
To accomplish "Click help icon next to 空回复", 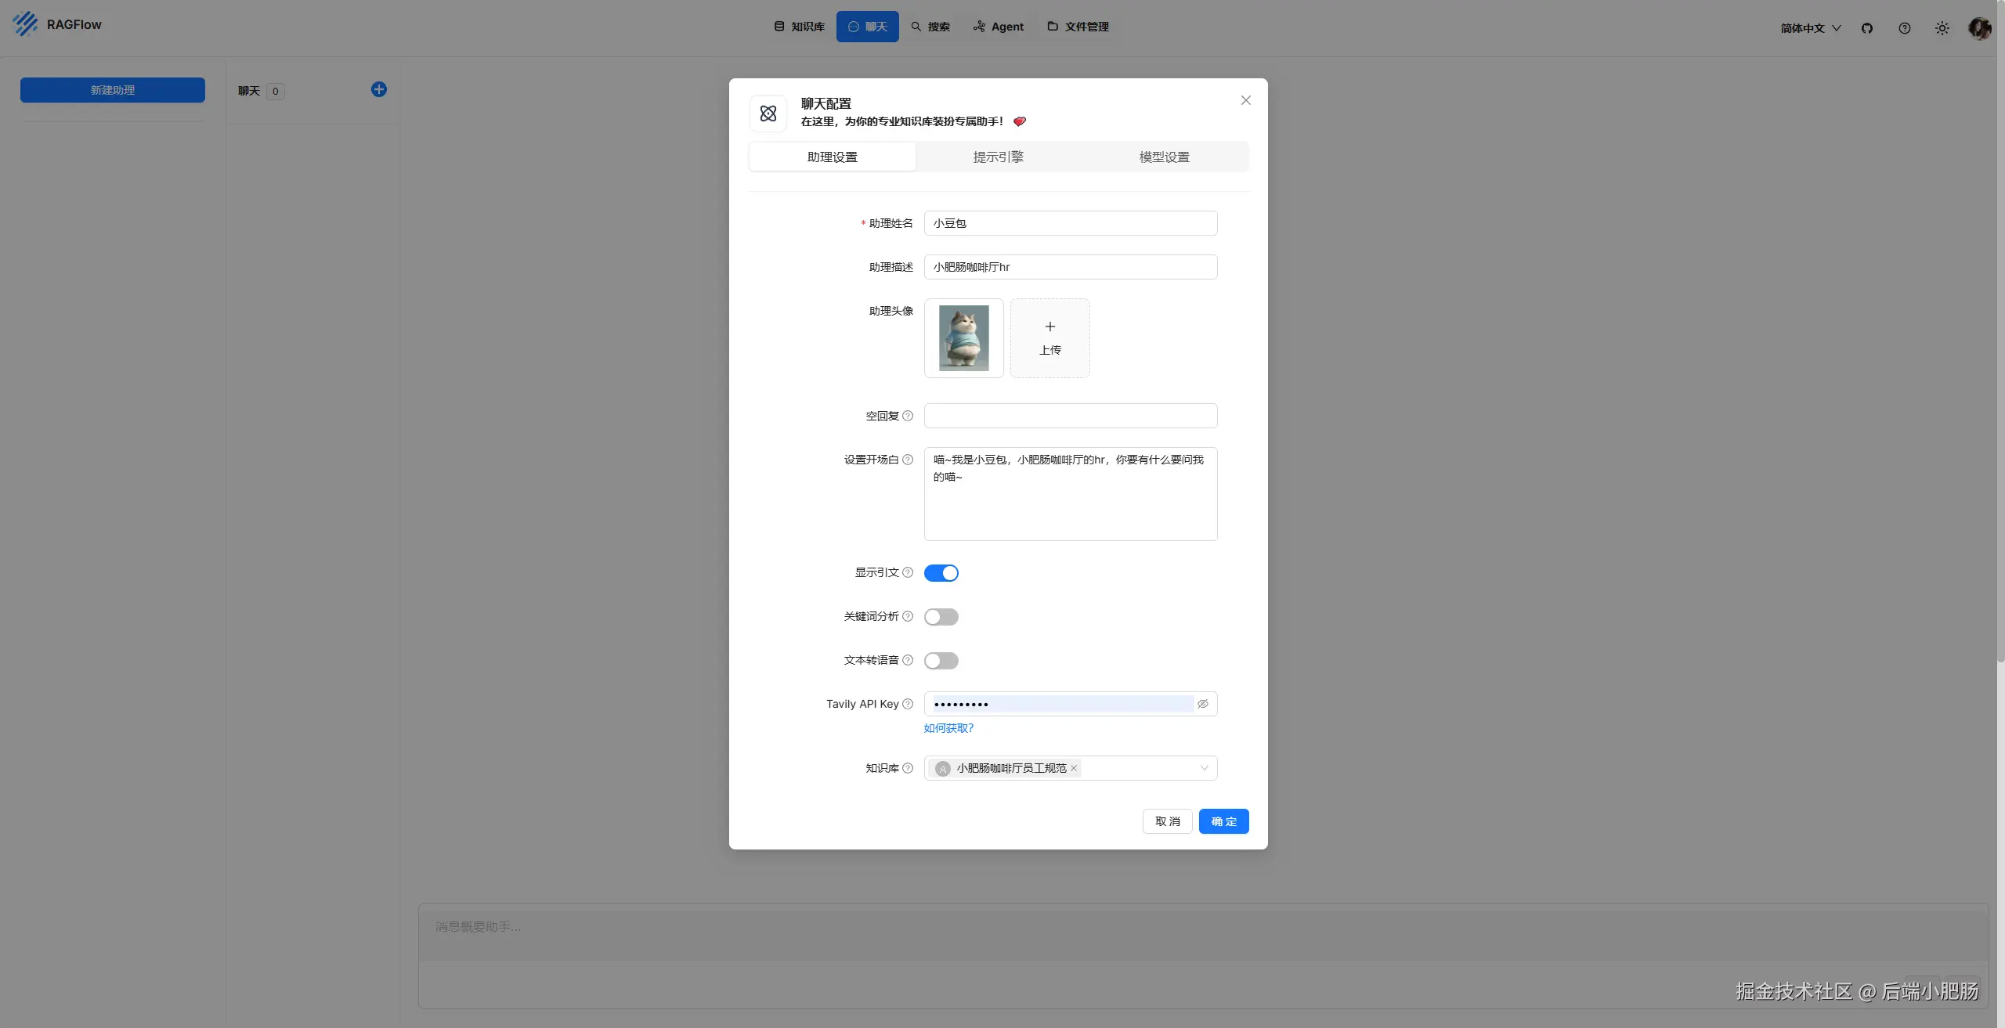I will coord(908,416).
